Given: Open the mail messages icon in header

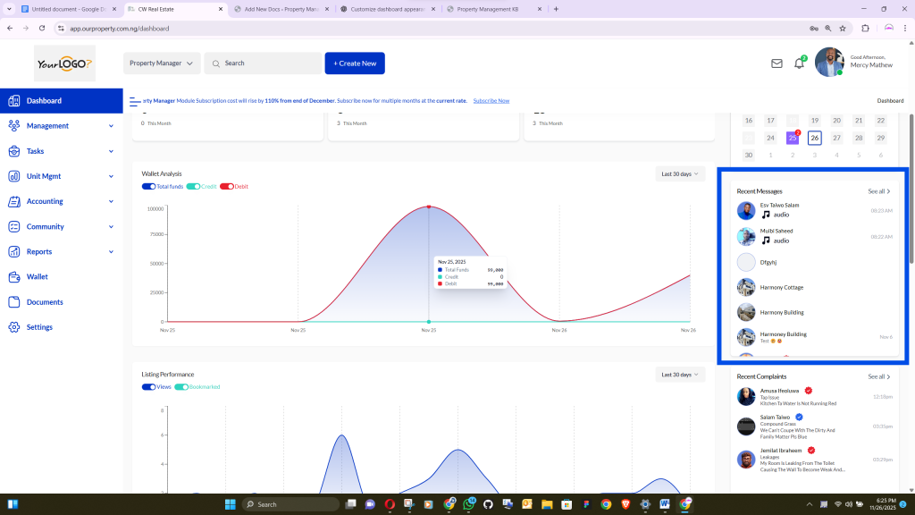Looking at the screenshot, I should (x=776, y=63).
